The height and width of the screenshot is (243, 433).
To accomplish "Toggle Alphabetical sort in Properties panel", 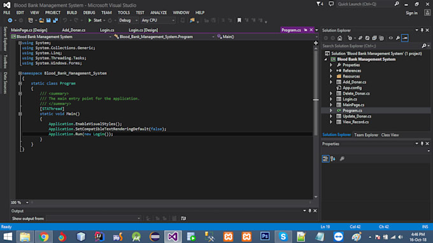I will tap(333, 158).
